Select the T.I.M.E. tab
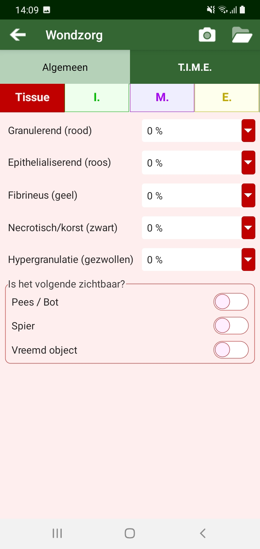This screenshot has width=260, height=549. click(x=195, y=67)
